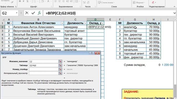Select column D header
Viewport: 177px width, 99px height.
coord(95,20)
